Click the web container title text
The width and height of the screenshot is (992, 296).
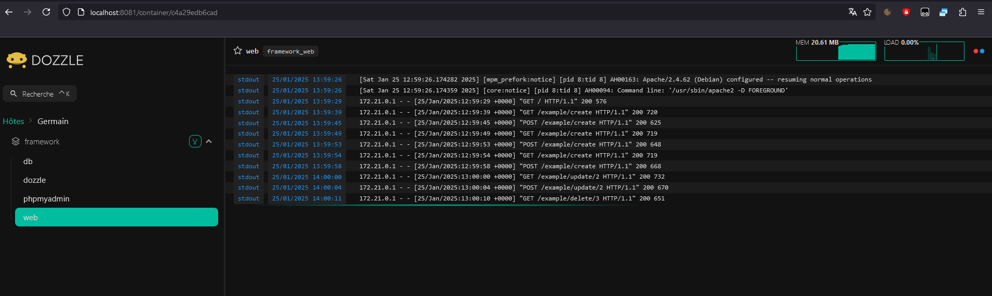[x=252, y=51]
